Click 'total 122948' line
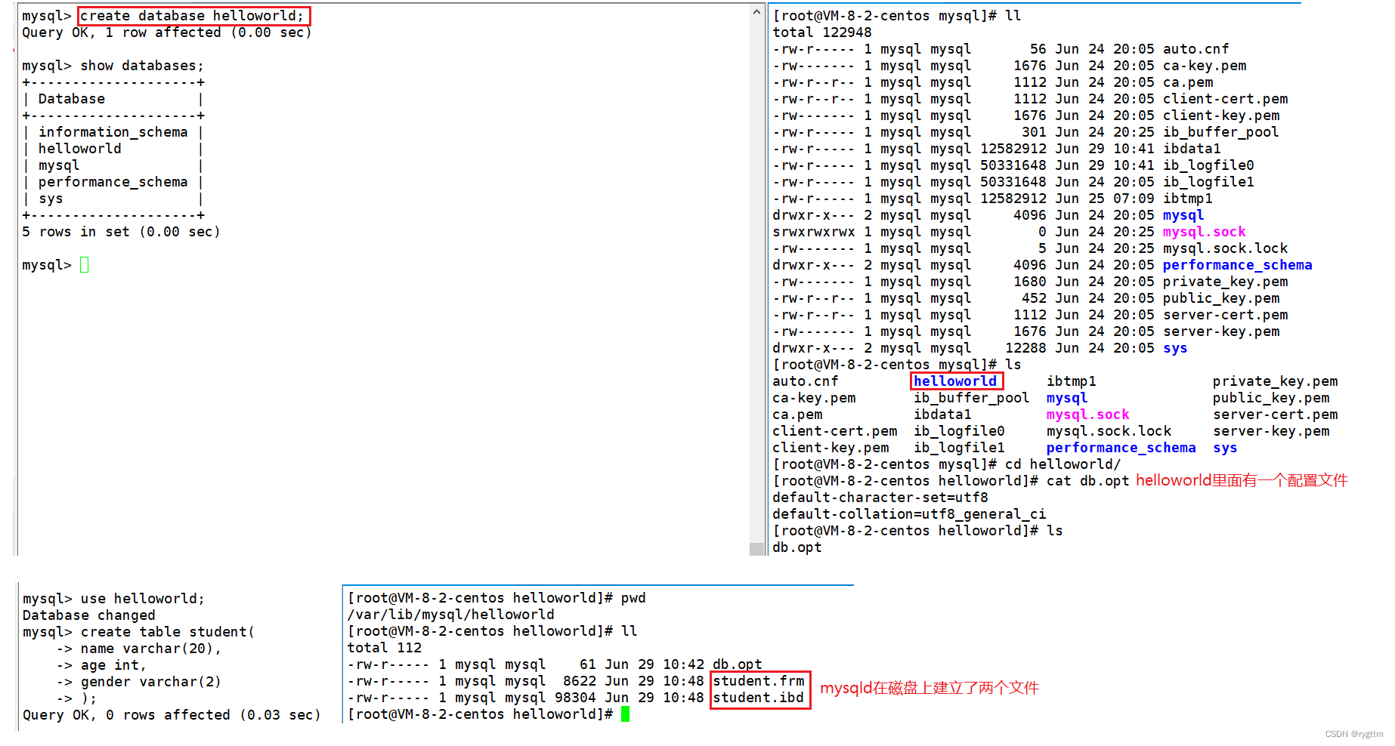 [x=822, y=32]
